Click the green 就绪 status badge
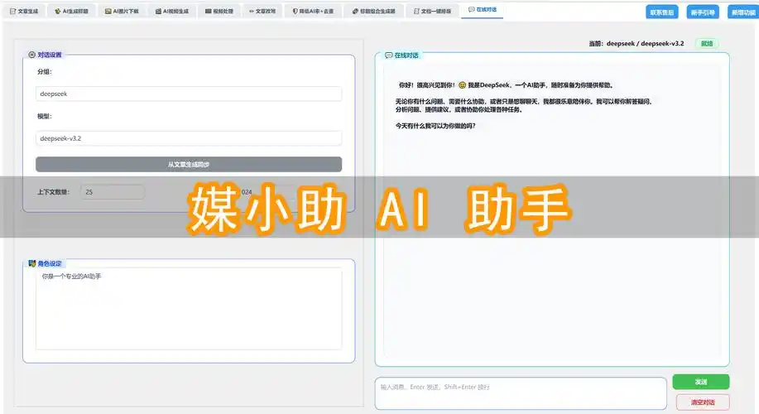 707,44
